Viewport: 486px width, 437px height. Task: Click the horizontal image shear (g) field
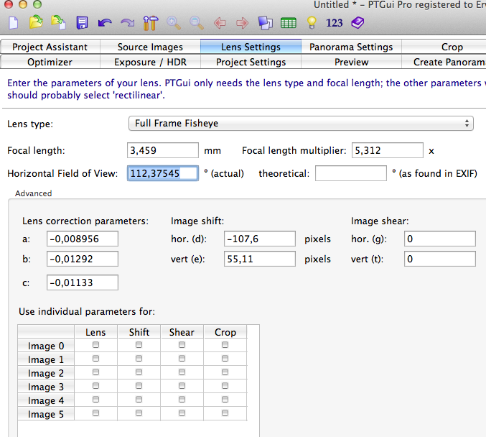[440, 239]
